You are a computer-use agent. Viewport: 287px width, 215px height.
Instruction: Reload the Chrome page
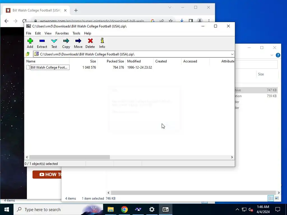(x=24, y=21)
